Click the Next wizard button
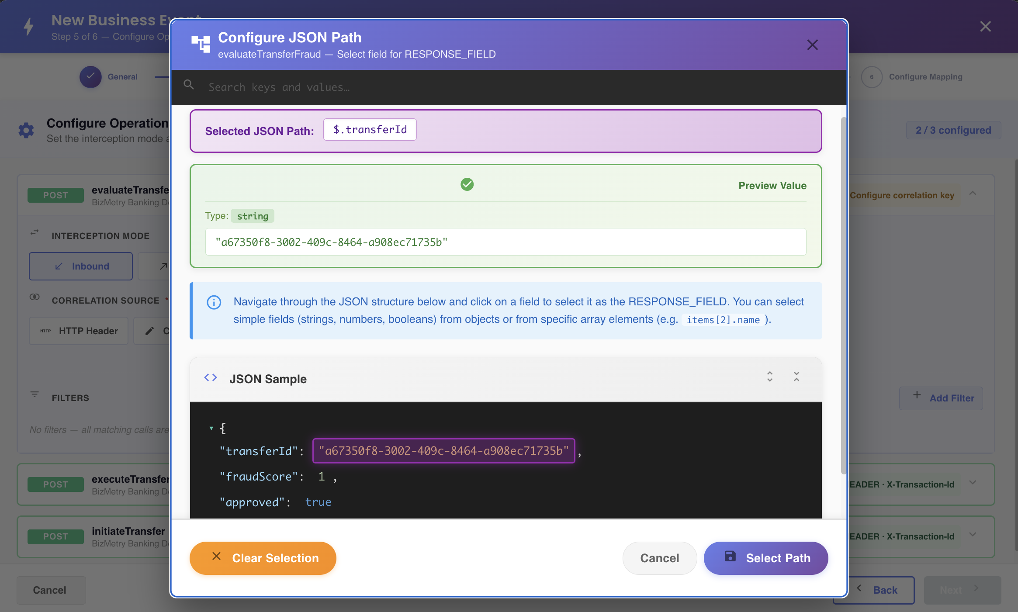This screenshot has width=1018, height=612. click(x=963, y=590)
